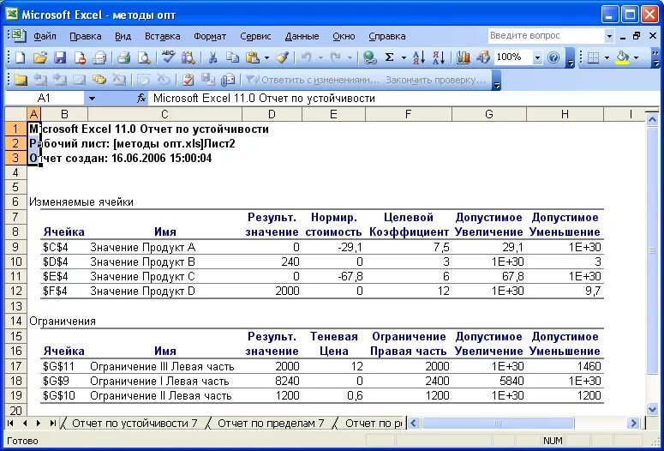This screenshot has width=664, height=451.
Task: Select the cell showing value 8240
Action: click(272, 381)
